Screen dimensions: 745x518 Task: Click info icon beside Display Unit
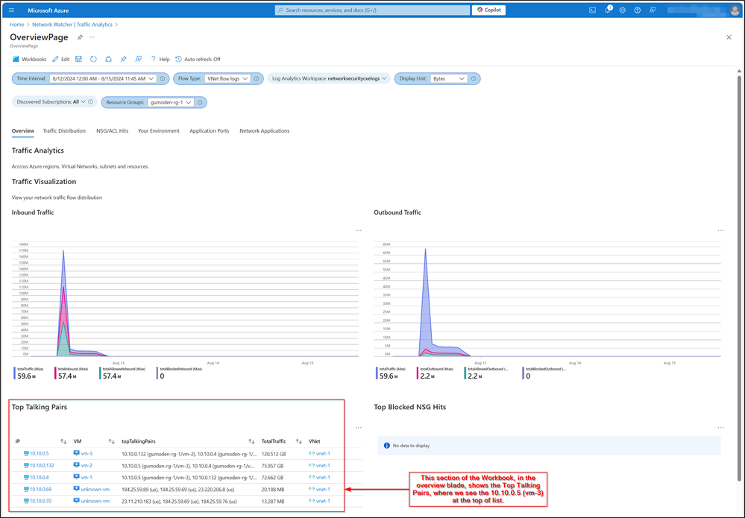pyautogui.click(x=474, y=79)
